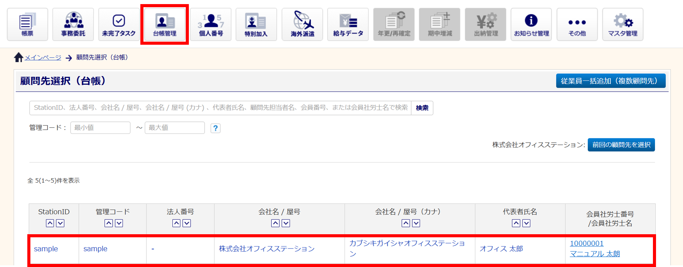Open the 個人番号 icon
This screenshot has height=267, width=683.
(x=211, y=25)
